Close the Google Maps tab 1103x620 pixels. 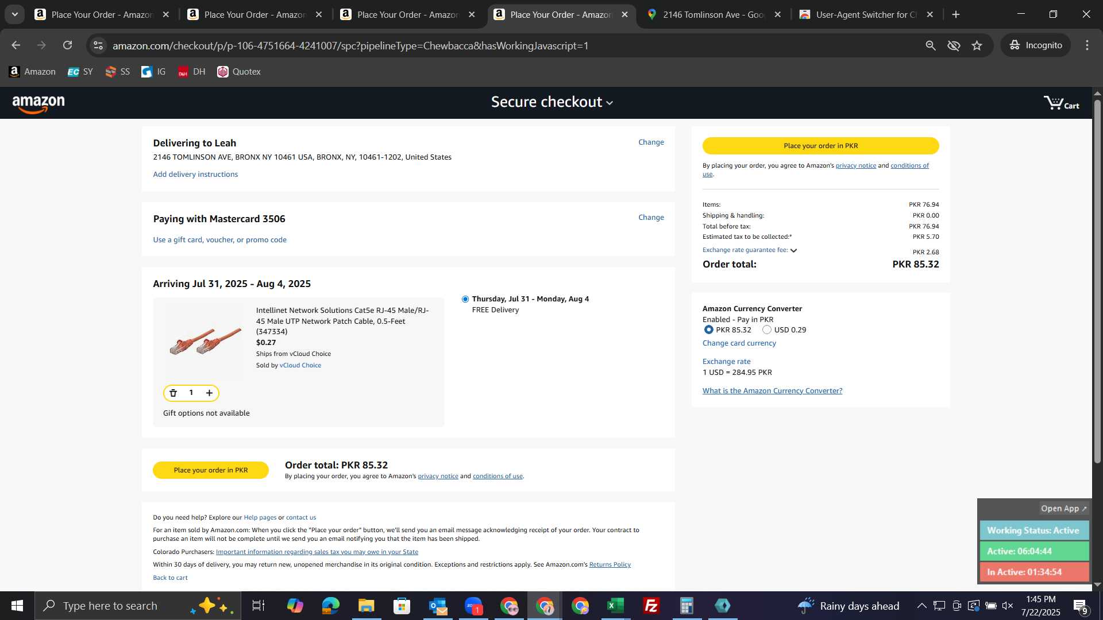[x=778, y=15]
